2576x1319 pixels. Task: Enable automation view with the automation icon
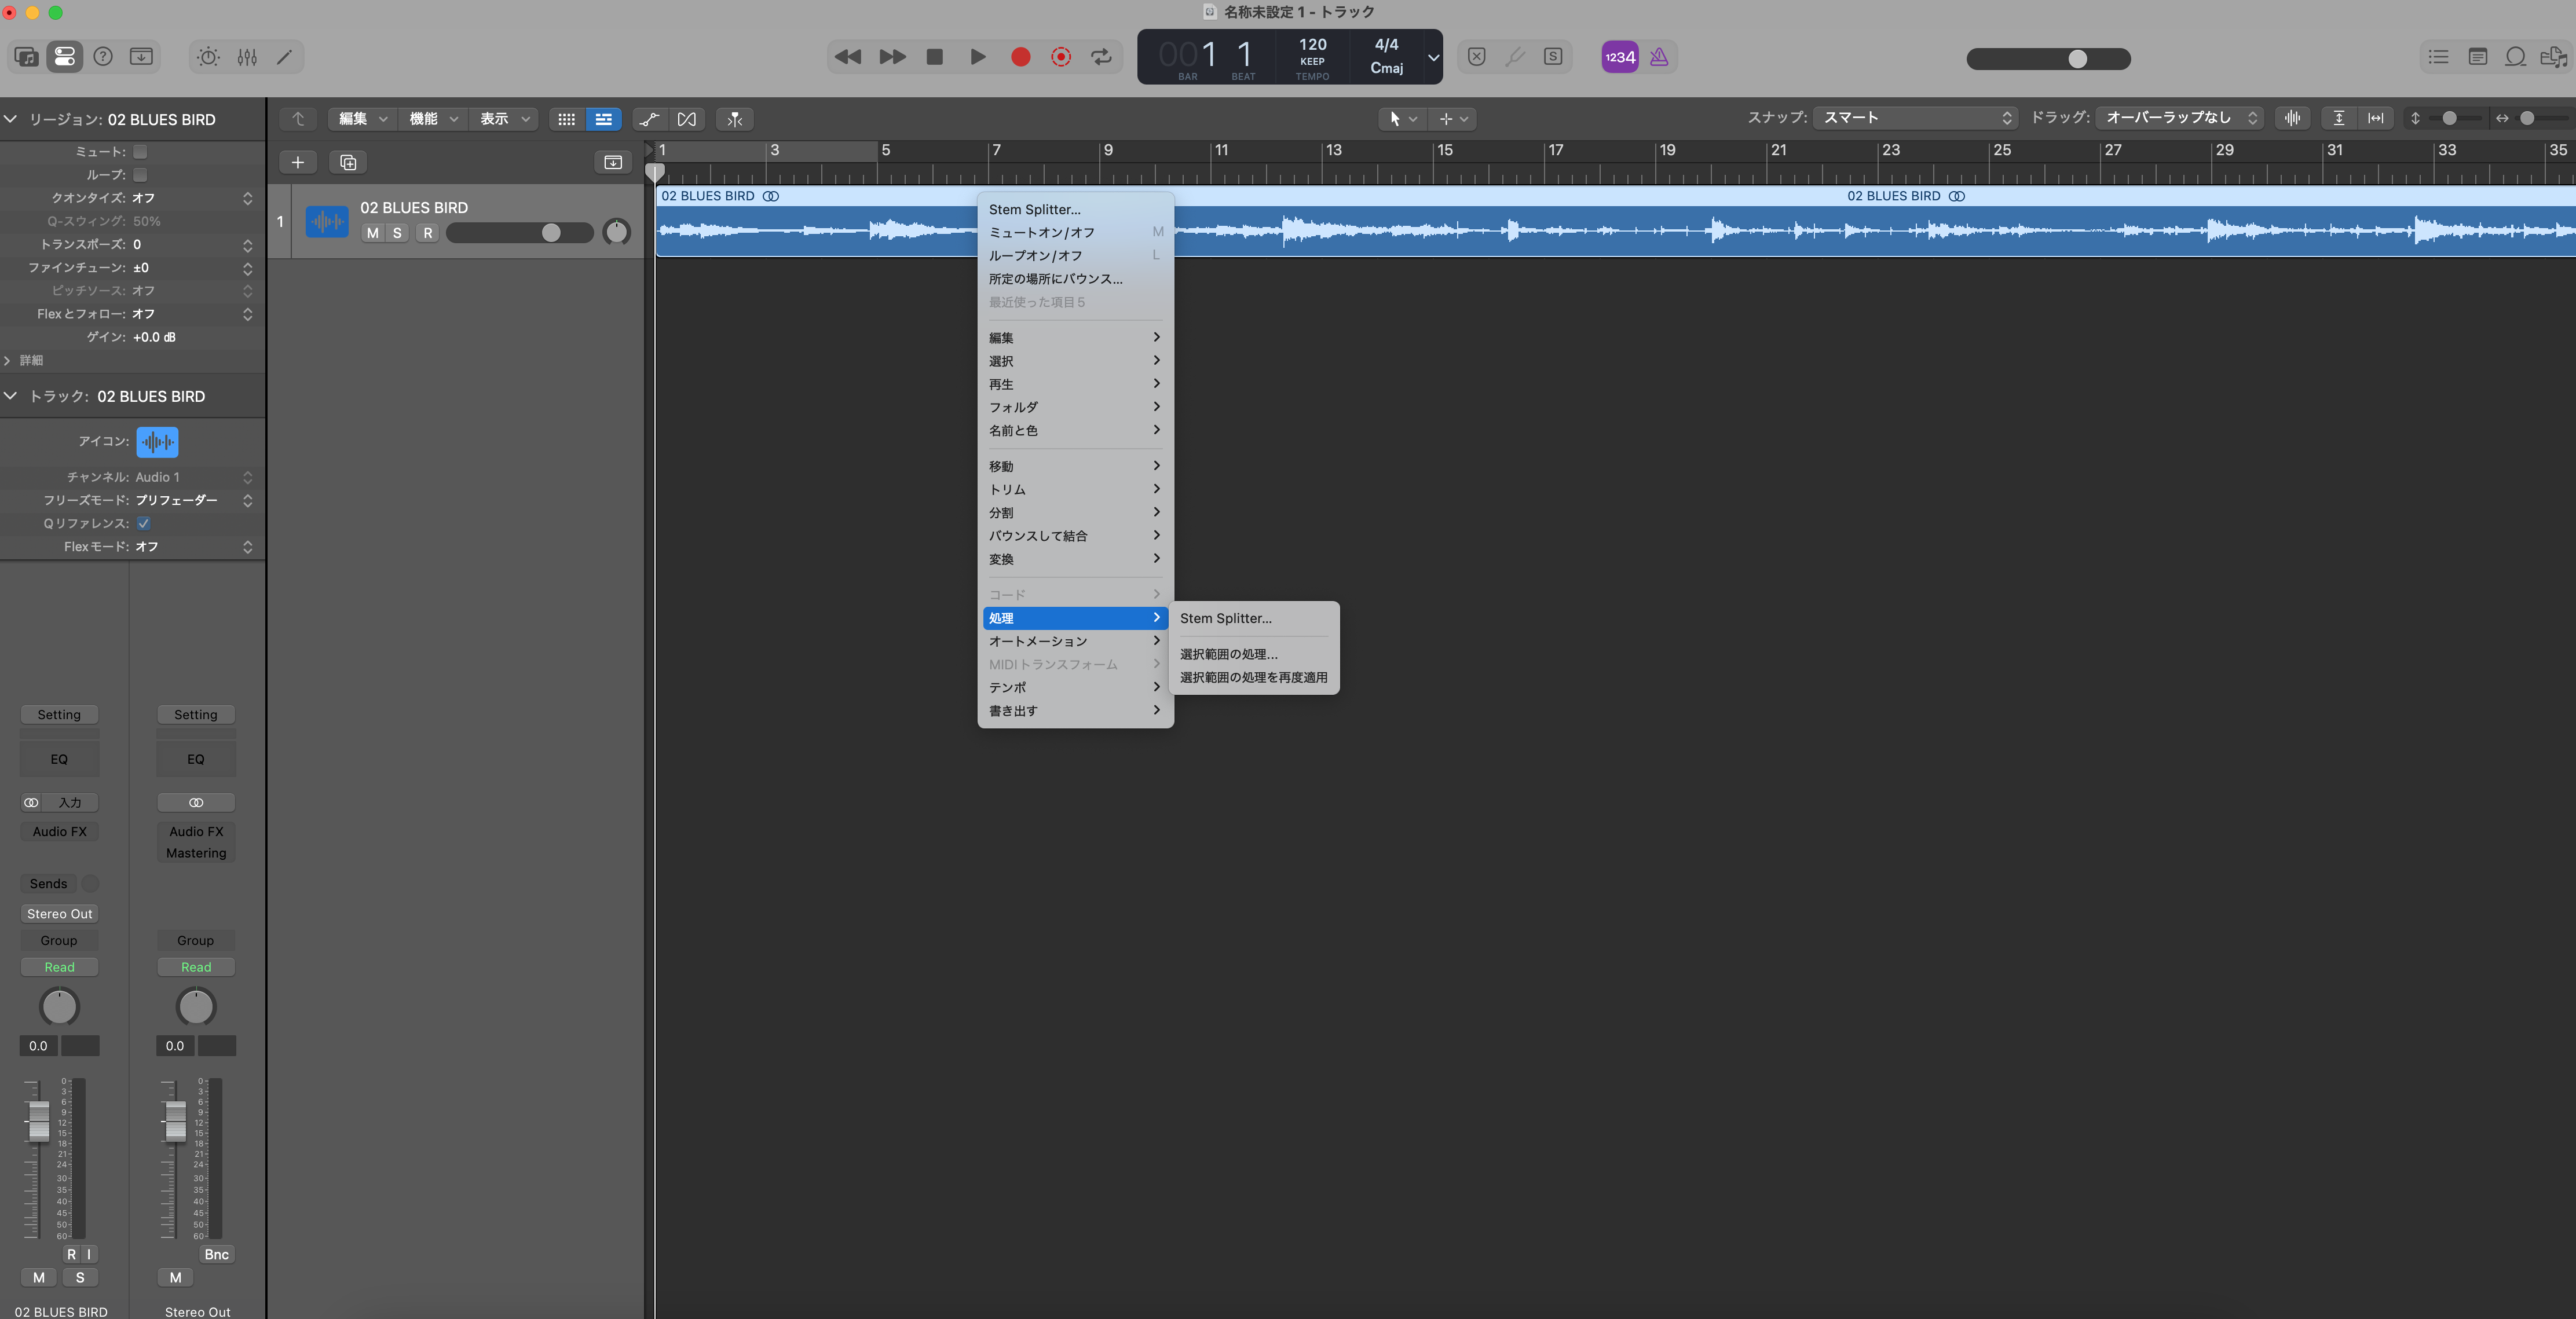point(649,118)
